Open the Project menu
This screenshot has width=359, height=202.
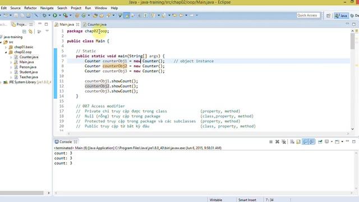[76, 8]
